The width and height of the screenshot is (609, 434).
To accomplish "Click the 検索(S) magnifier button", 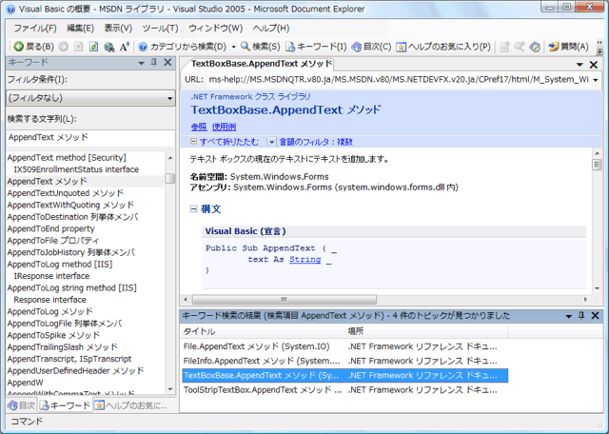I will click(x=260, y=47).
